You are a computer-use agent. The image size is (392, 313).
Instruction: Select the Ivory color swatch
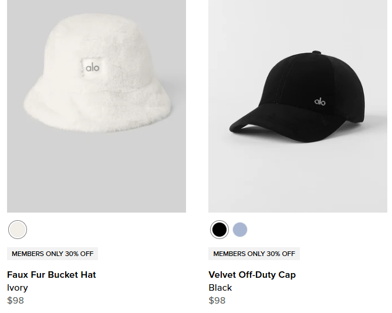point(18,230)
